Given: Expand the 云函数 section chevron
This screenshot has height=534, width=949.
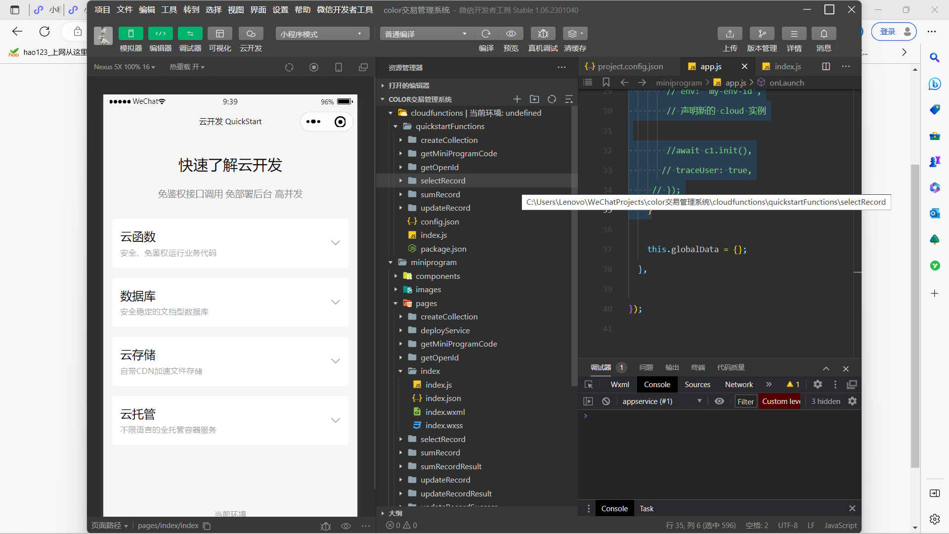Looking at the screenshot, I should pyautogui.click(x=336, y=243).
